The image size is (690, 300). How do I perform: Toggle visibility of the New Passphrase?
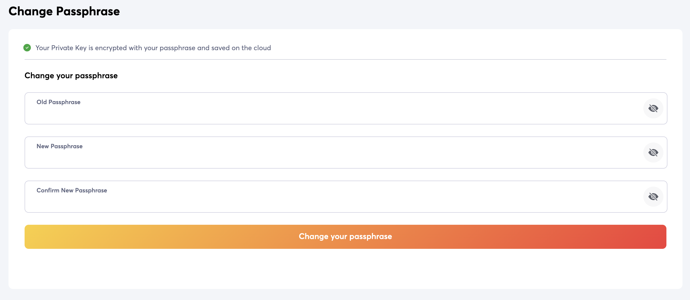tap(653, 153)
